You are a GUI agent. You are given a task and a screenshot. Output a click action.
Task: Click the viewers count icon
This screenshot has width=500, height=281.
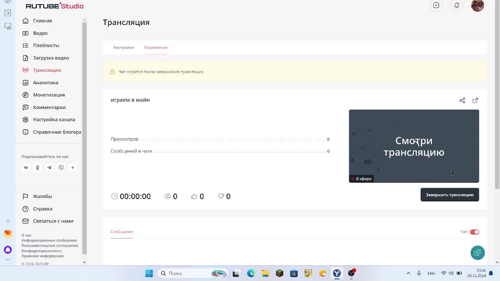(168, 196)
